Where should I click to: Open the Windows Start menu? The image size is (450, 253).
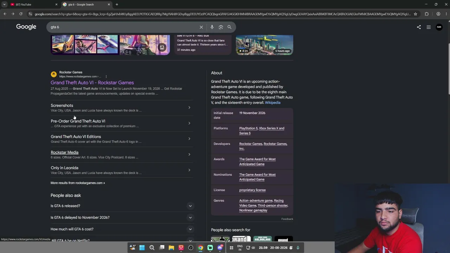[142, 248]
